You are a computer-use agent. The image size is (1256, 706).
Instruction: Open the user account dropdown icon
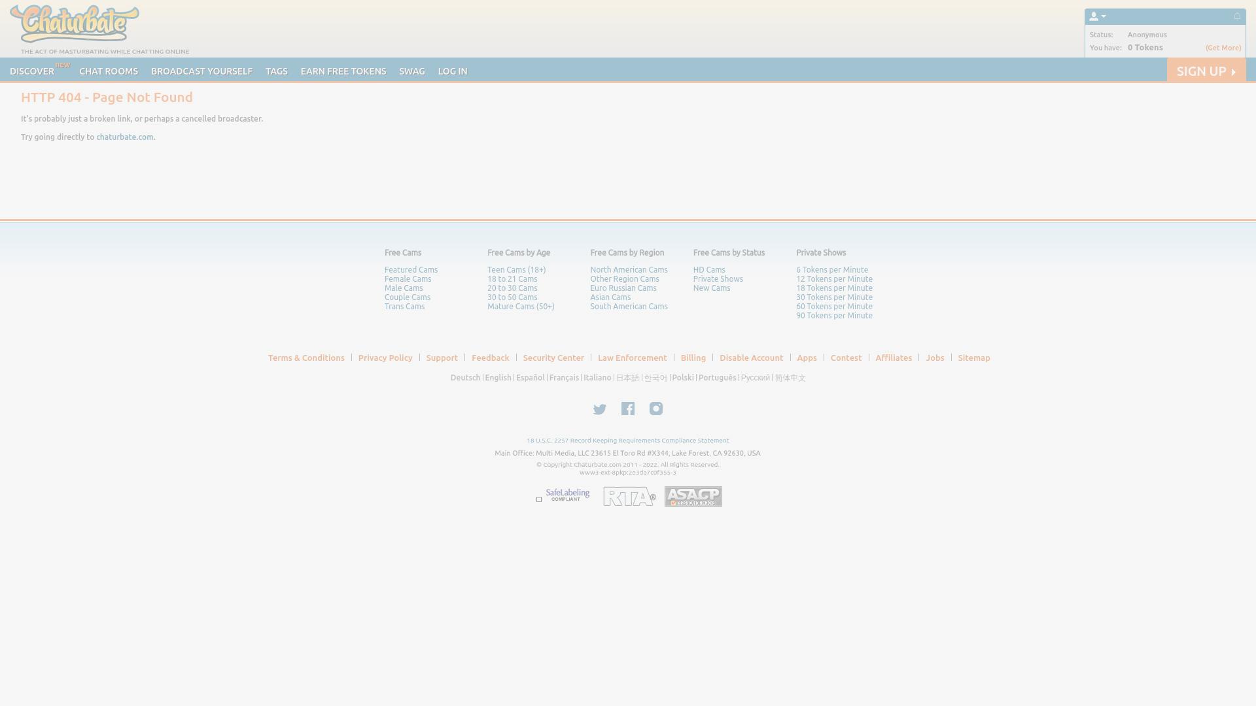pyautogui.click(x=1098, y=16)
